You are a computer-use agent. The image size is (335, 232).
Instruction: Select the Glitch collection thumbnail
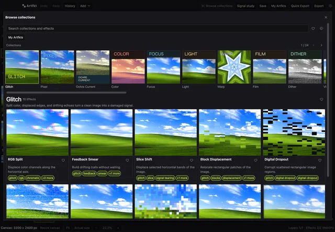point(22,67)
